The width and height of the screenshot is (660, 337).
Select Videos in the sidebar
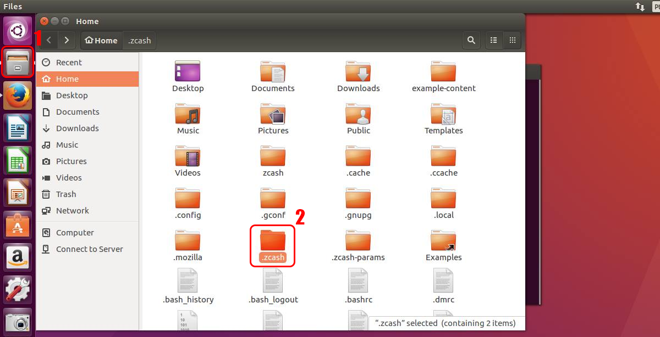click(87, 178)
